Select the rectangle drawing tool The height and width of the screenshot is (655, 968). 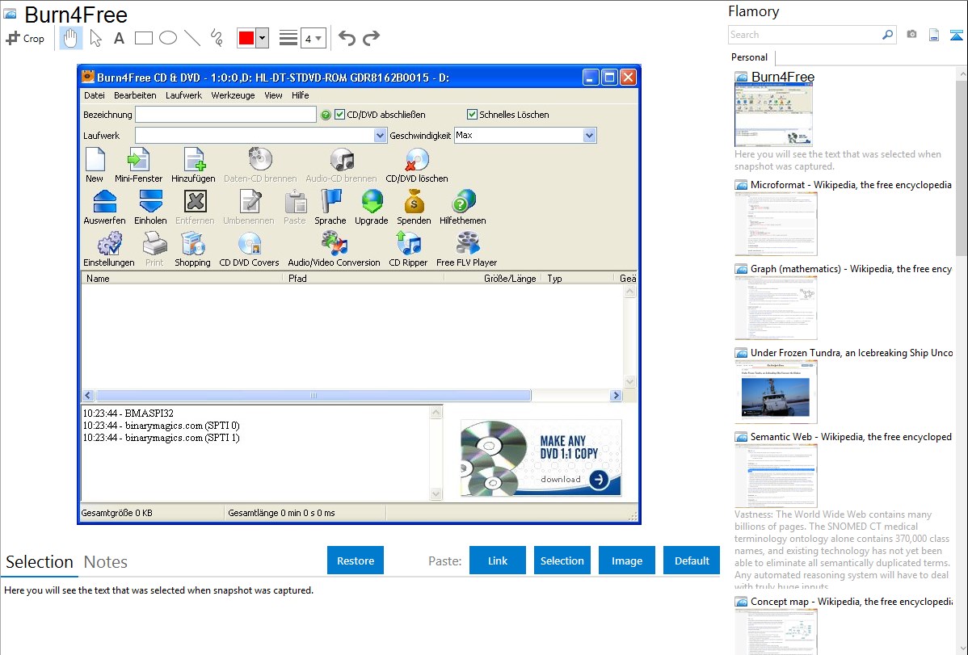click(144, 38)
